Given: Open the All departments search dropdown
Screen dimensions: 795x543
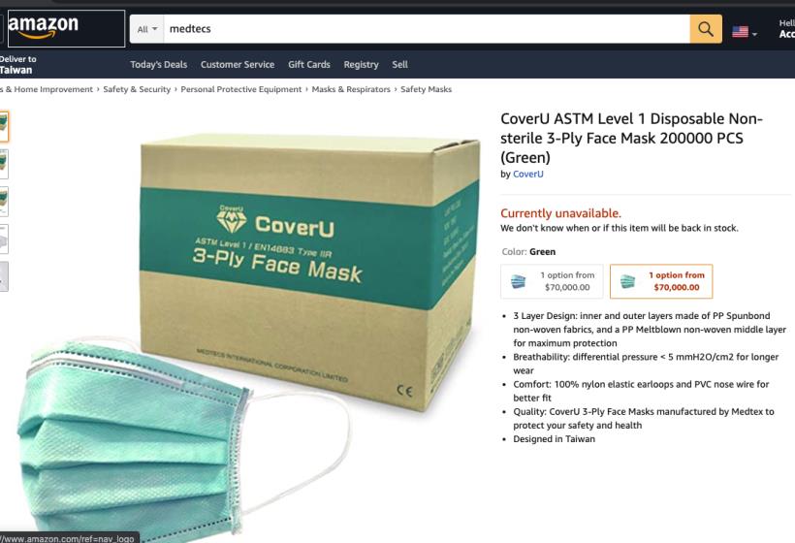Looking at the screenshot, I should click(x=147, y=29).
